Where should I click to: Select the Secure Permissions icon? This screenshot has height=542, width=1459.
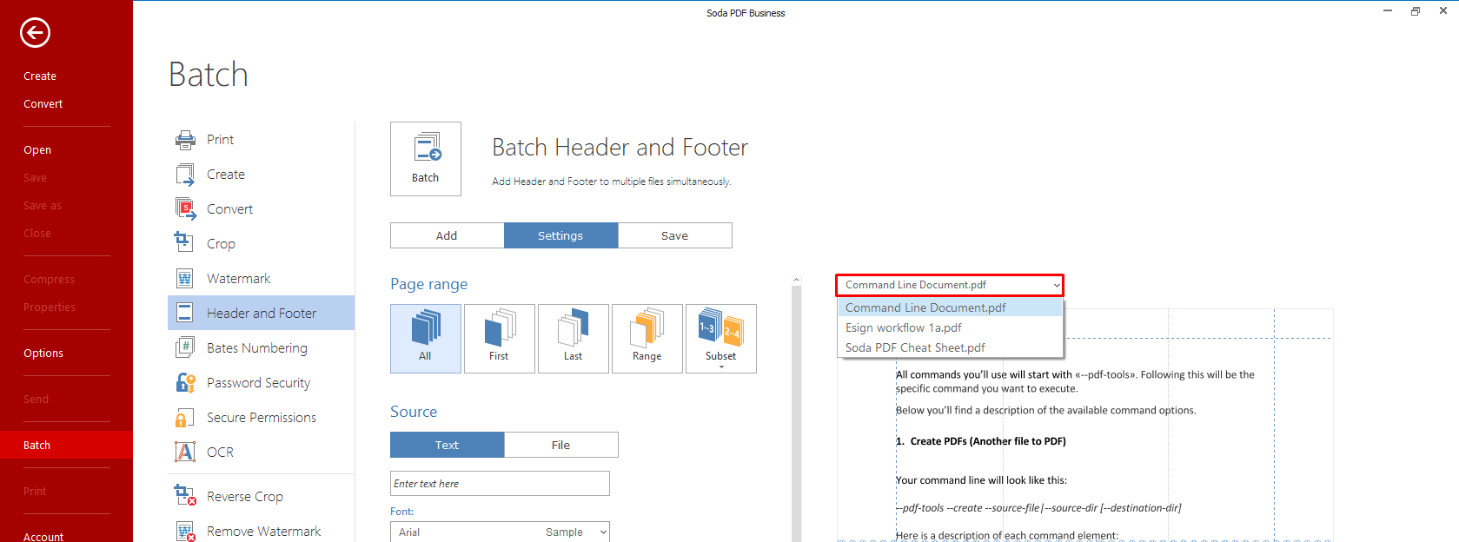(x=185, y=418)
